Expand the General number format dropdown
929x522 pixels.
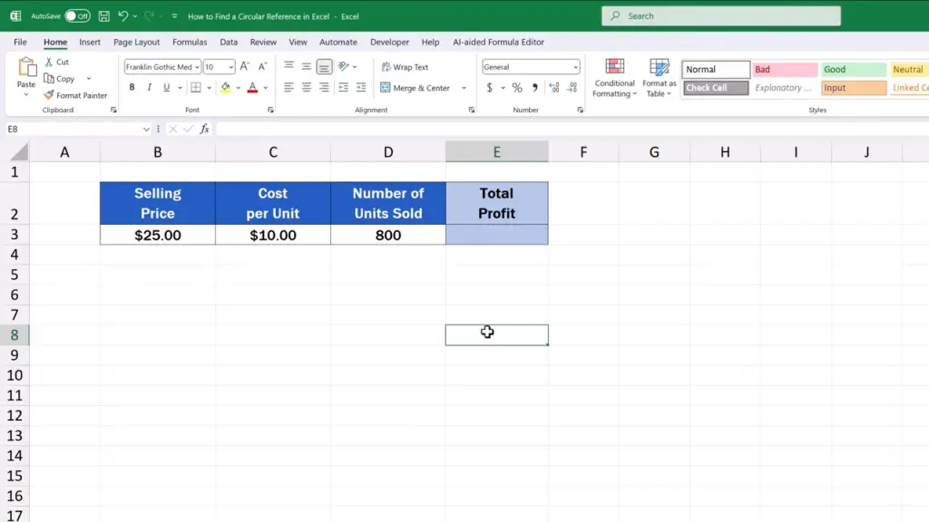575,67
